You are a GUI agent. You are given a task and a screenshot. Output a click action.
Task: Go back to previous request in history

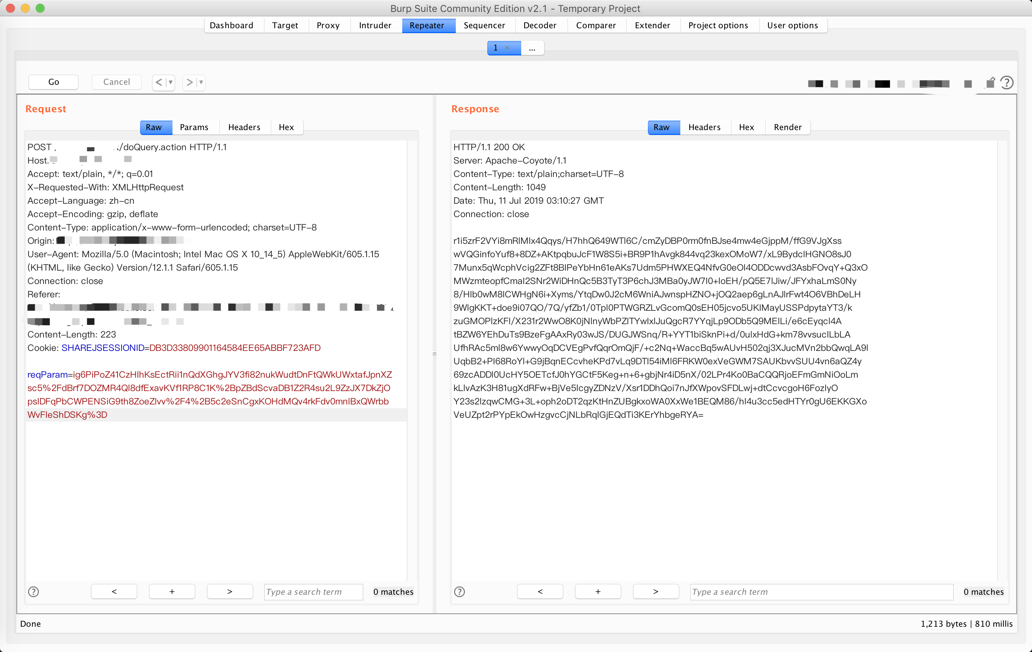click(159, 82)
